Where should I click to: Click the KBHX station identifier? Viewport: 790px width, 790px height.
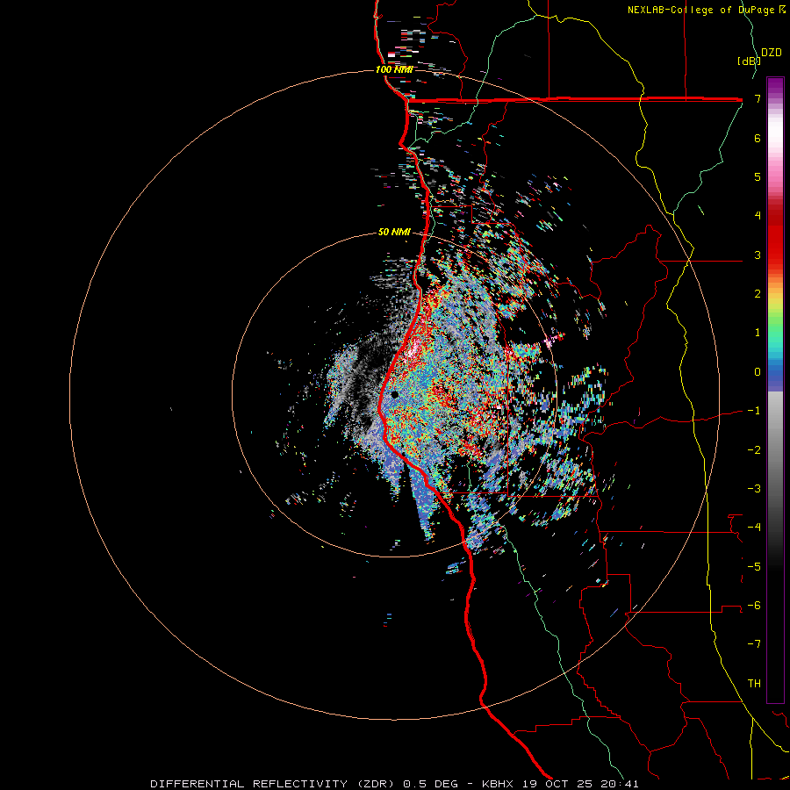tap(498, 784)
